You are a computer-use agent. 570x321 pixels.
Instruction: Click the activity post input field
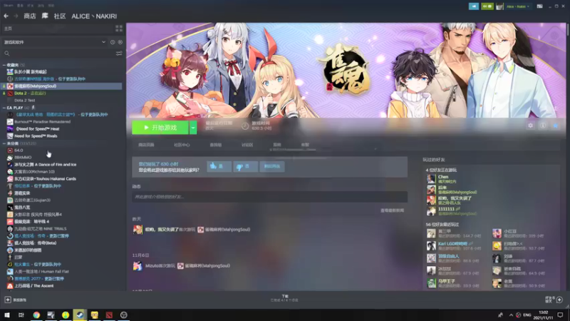(269, 197)
